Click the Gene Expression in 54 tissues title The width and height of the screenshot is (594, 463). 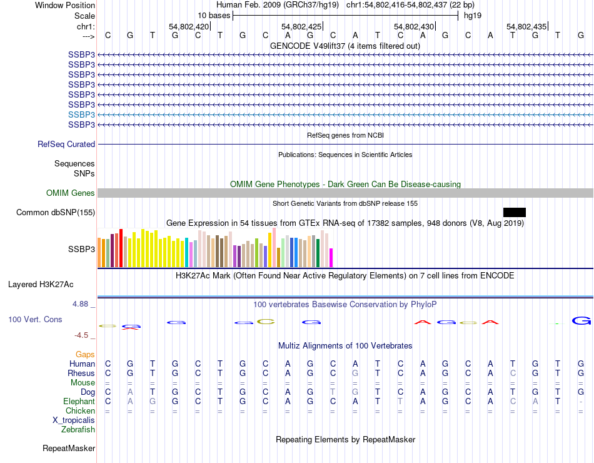pyautogui.click(x=345, y=223)
